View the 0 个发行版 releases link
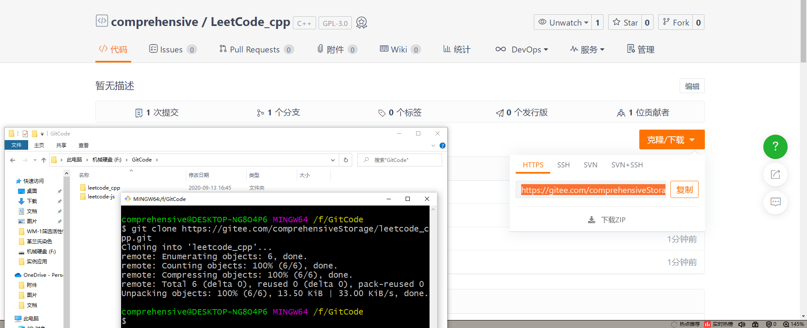 pos(522,112)
